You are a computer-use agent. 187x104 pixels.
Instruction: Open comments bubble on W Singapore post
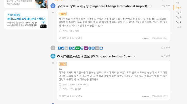[x=73, y=96]
